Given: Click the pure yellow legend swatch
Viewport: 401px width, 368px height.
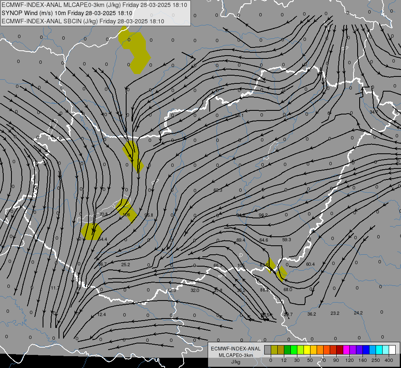Looking at the screenshot, I should click(307, 350).
